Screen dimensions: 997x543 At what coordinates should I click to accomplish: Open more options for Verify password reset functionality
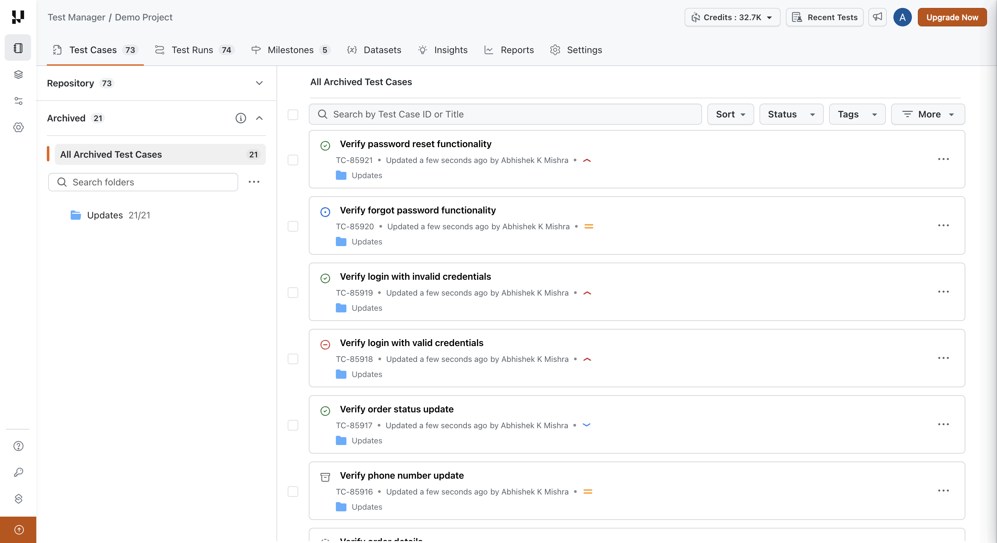[943, 159]
